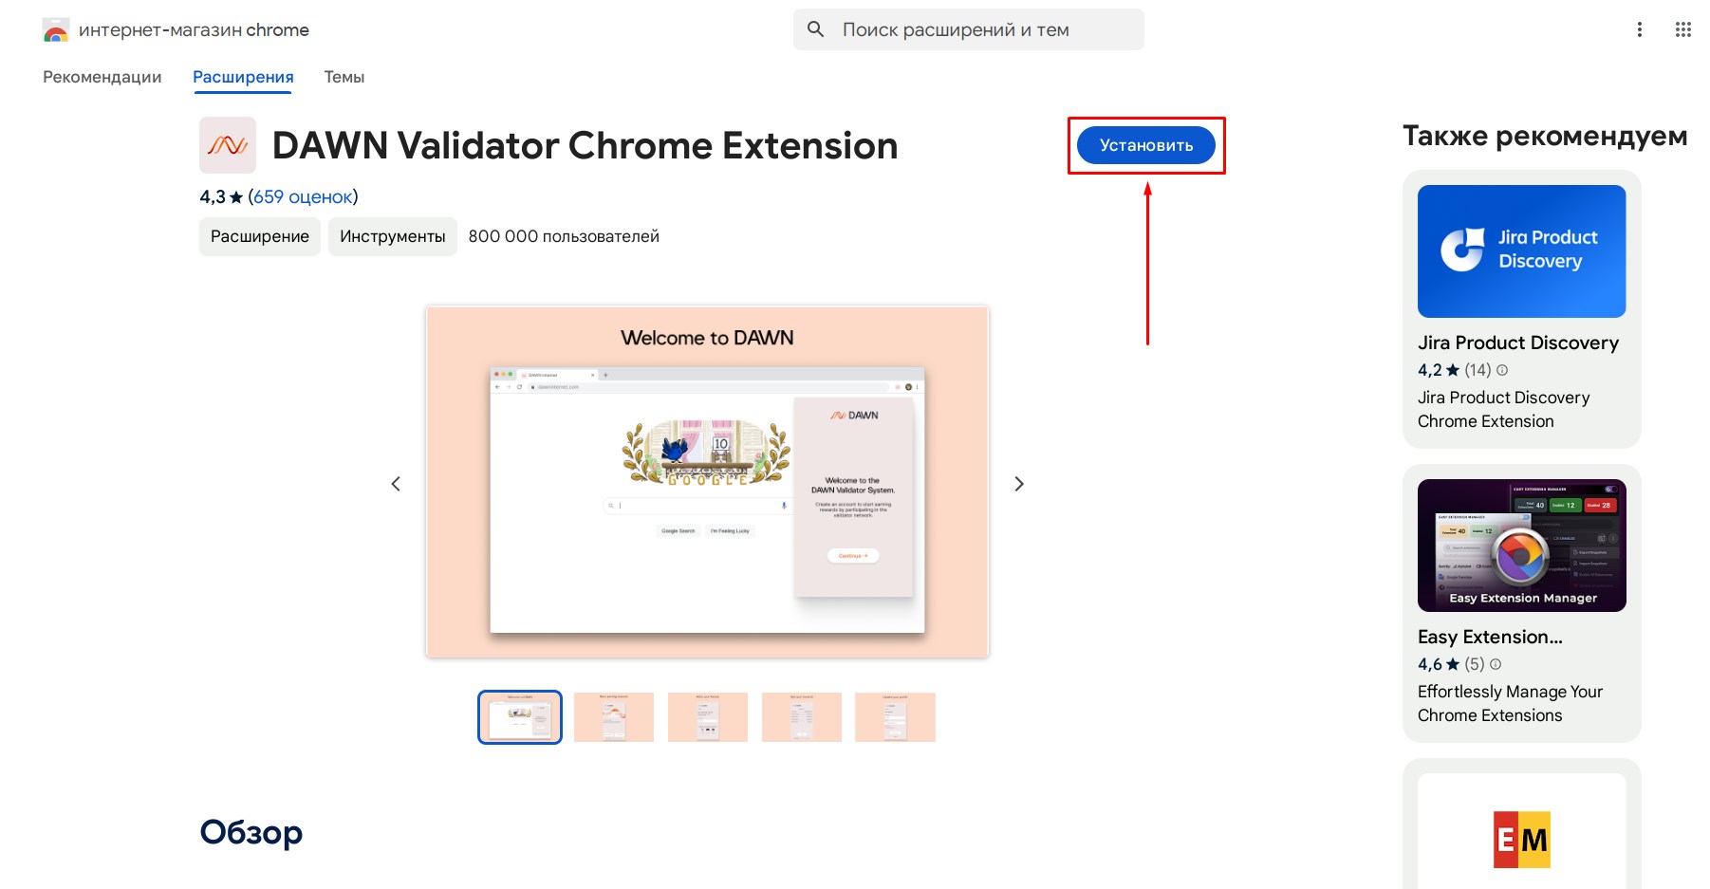Viewport: 1710px width, 889px height.
Task: Click the Обзор section heading
Action: [x=251, y=832]
